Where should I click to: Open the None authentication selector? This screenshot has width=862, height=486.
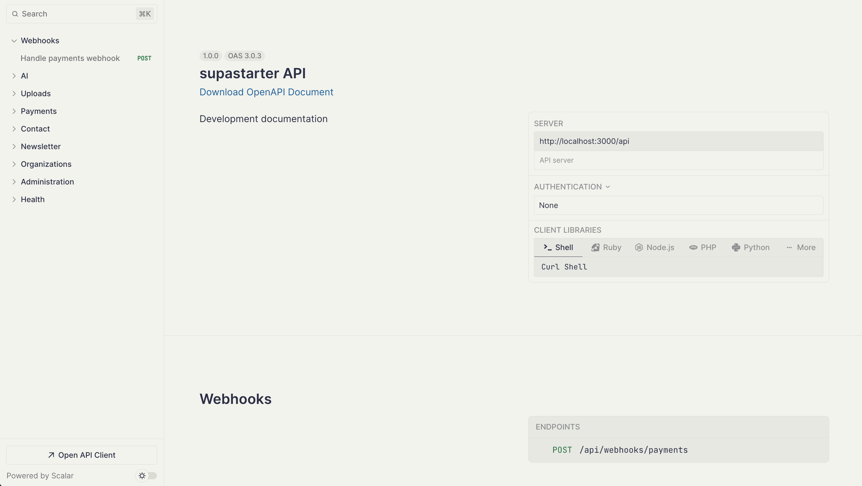pos(678,205)
